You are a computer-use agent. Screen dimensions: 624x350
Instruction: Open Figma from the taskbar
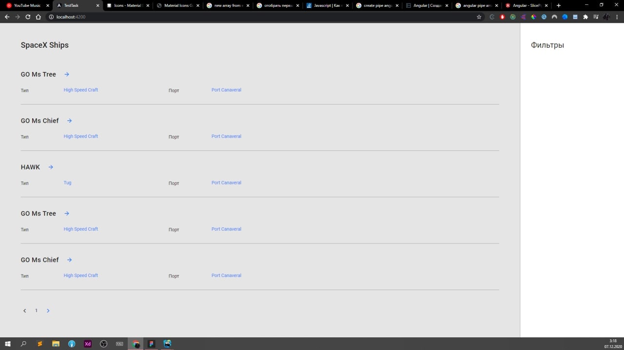pyautogui.click(x=152, y=344)
